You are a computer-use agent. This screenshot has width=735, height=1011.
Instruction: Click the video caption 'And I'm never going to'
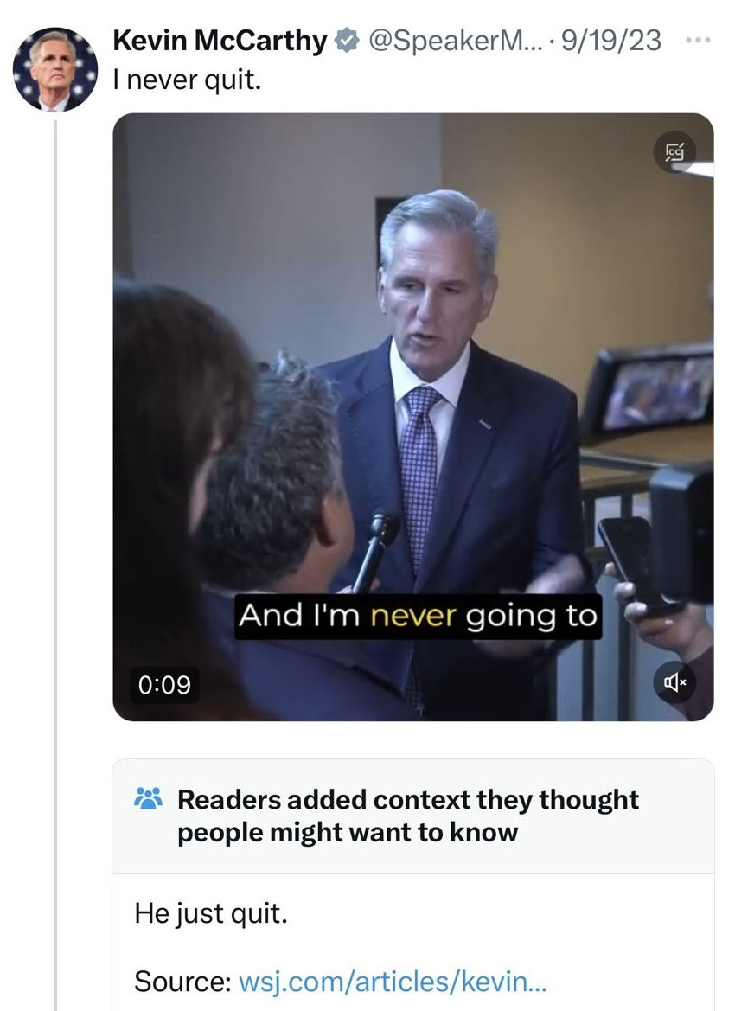(x=418, y=616)
